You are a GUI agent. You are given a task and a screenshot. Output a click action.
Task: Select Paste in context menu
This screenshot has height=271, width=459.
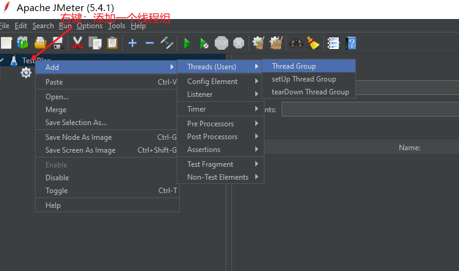(107, 82)
